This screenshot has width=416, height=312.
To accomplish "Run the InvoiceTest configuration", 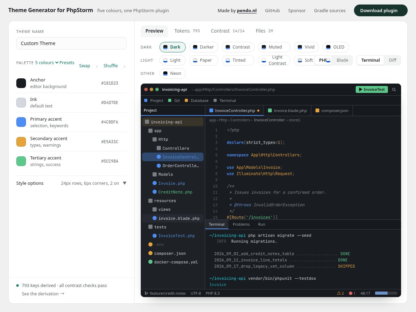I will (372, 89).
